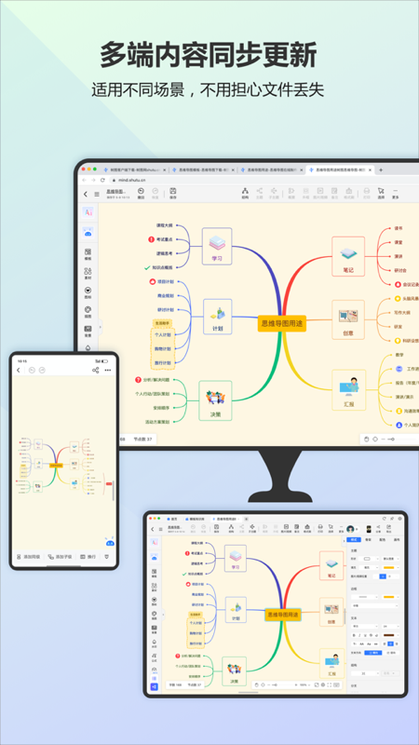
Task: Tap 添加同级 at phone bottom bar
Action: (x=29, y=556)
